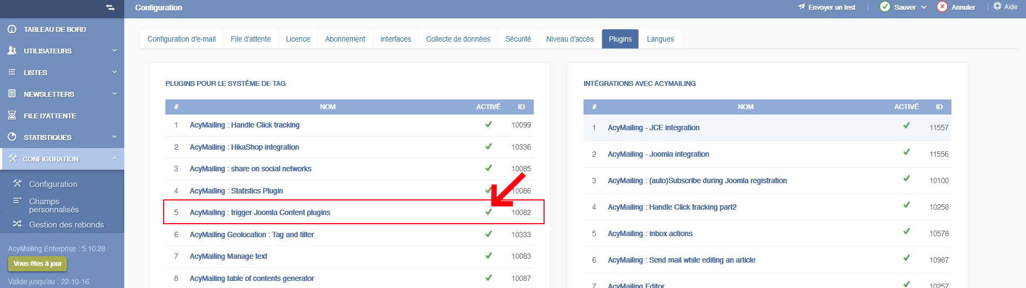This screenshot has width=1026, height=288.
Task: Toggle Handle Click tracking part2 checkmark
Action: click(907, 205)
